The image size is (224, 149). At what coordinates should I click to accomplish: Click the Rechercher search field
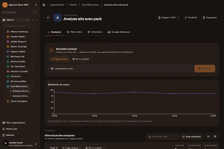[20, 12]
